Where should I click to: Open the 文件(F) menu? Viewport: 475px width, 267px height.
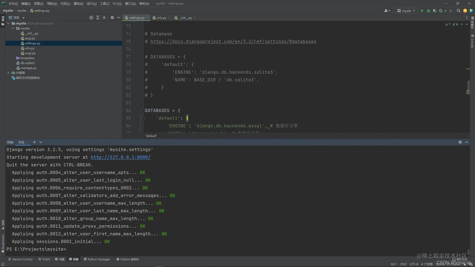pyautogui.click(x=13, y=3)
